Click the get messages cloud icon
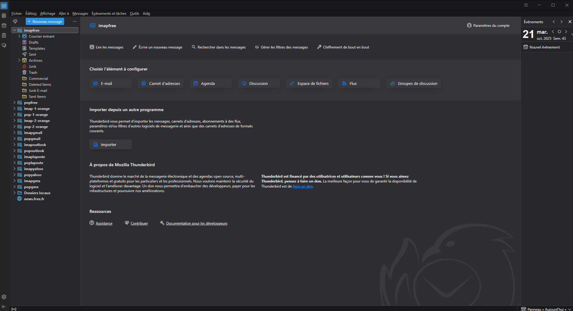This screenshot has width=573, height=311. click(x=15, y=21)
